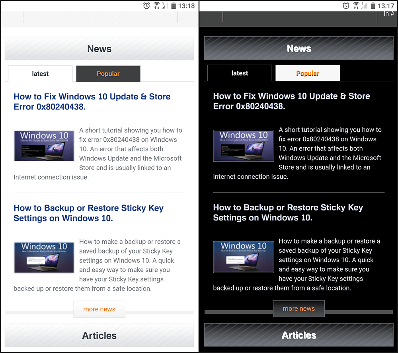Click Sticky Key Windows 10 thumbnail, dark theme

click(244, 257)
